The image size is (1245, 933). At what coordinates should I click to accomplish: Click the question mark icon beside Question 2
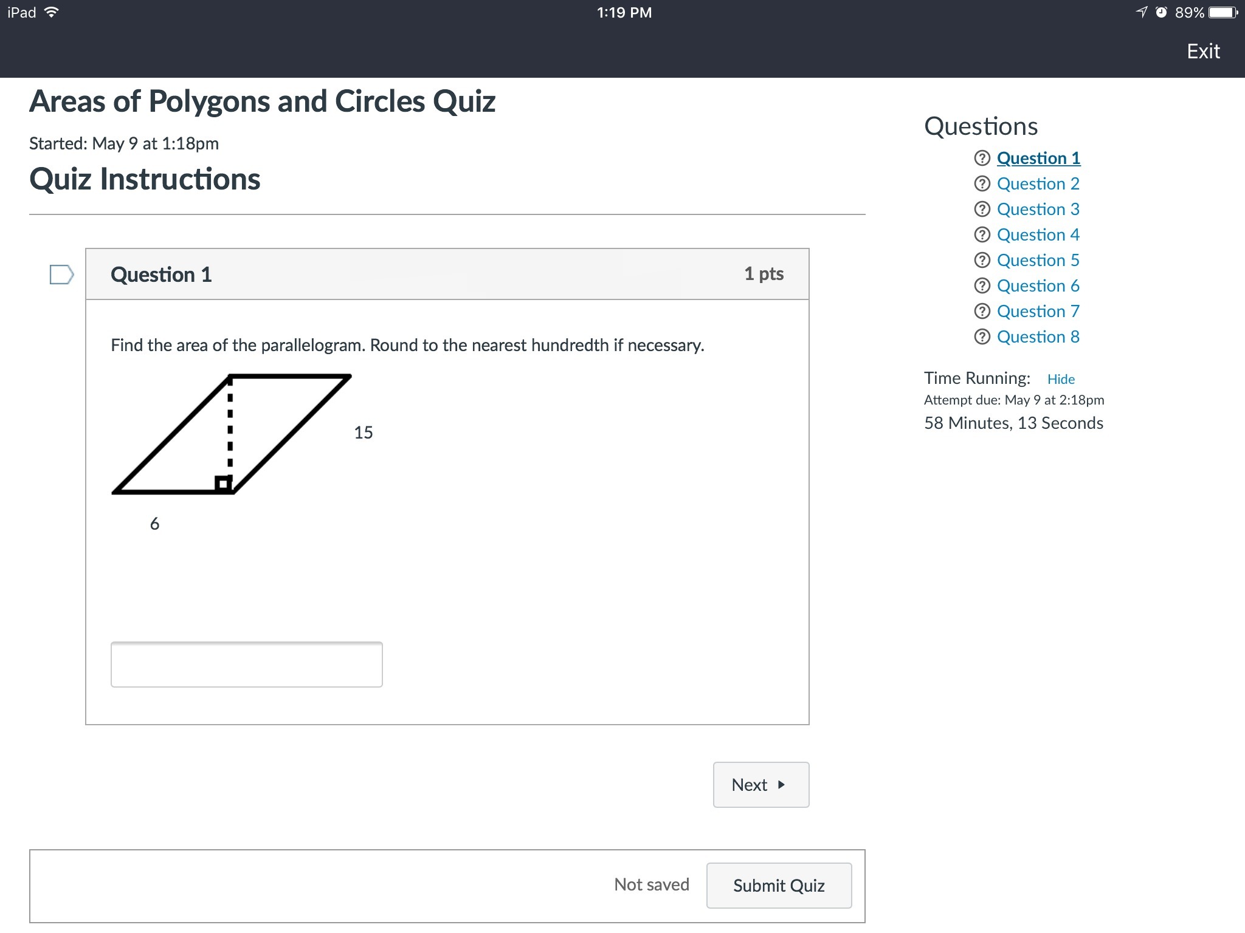(982, 184)
